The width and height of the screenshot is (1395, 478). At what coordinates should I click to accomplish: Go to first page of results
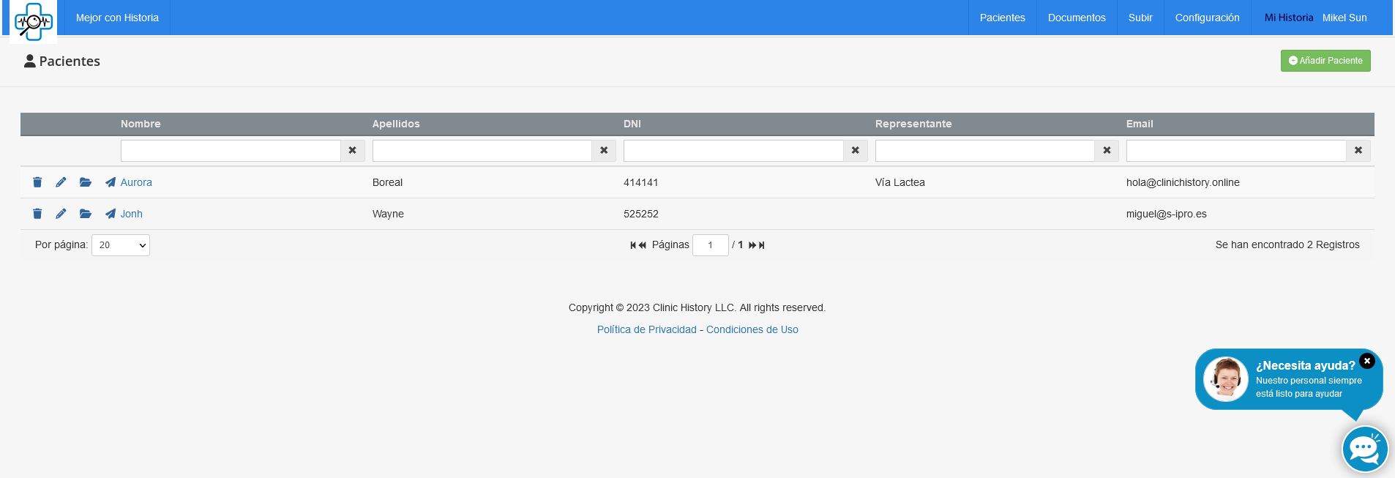(633, 245)
